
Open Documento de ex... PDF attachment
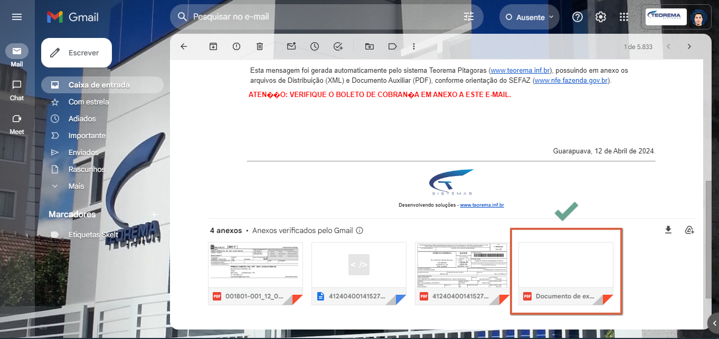pyautogui.click(x=566, y=273)
